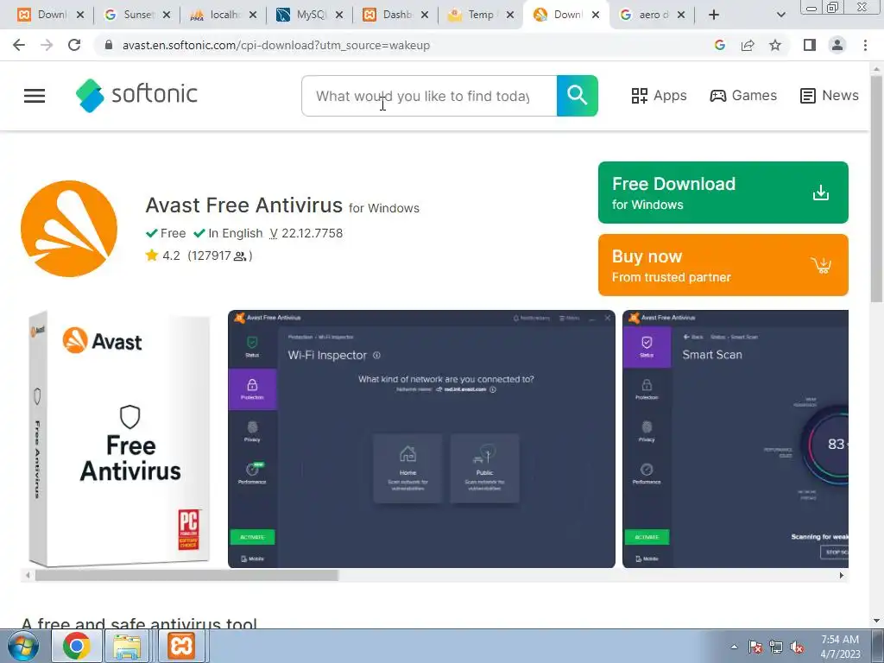Toggle the browser side panel
The width and height of the screenshot is (884, 663).
[x=810, y=45]
